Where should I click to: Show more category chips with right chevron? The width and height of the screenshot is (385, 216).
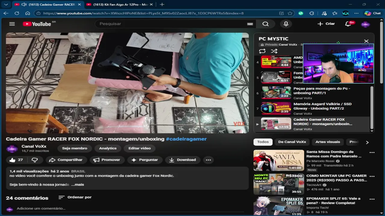pos(367,142)
